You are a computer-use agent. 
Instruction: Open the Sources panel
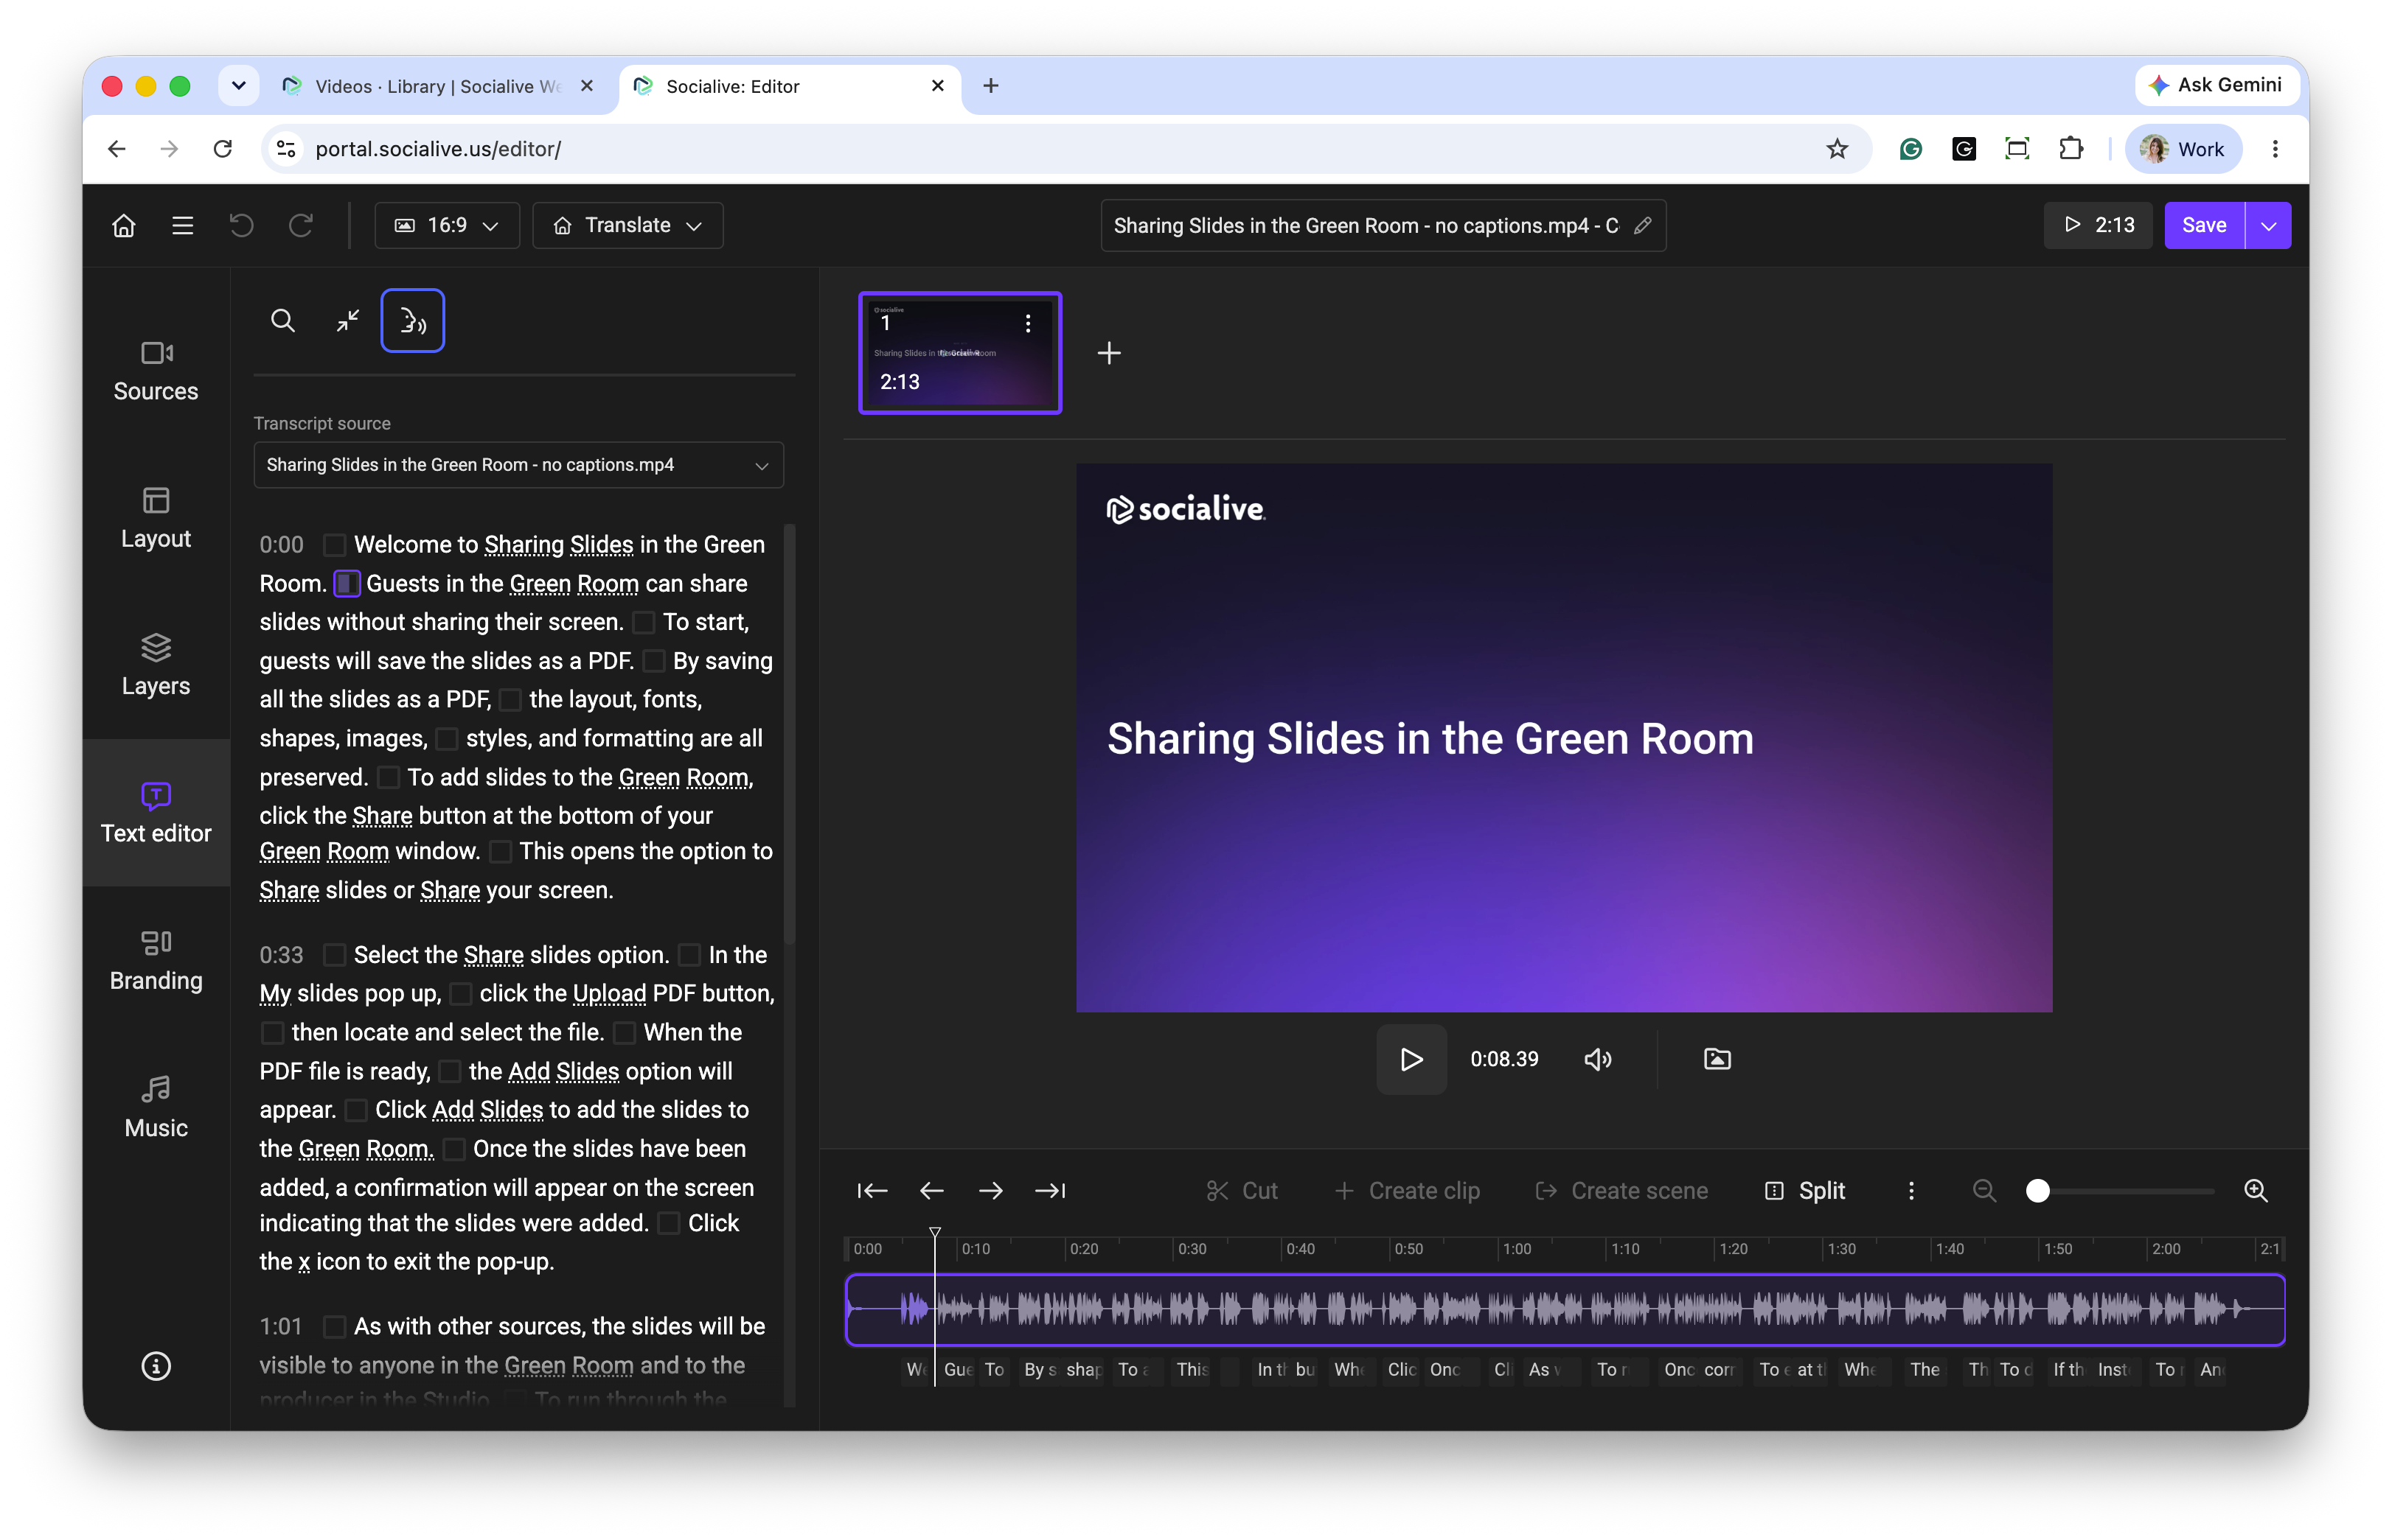156,372
